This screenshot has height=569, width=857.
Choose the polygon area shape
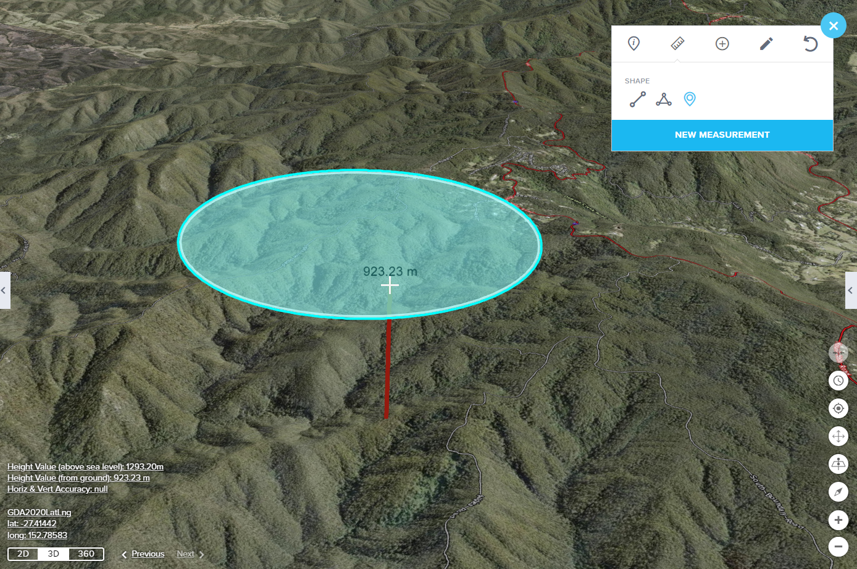pos(664,99)
